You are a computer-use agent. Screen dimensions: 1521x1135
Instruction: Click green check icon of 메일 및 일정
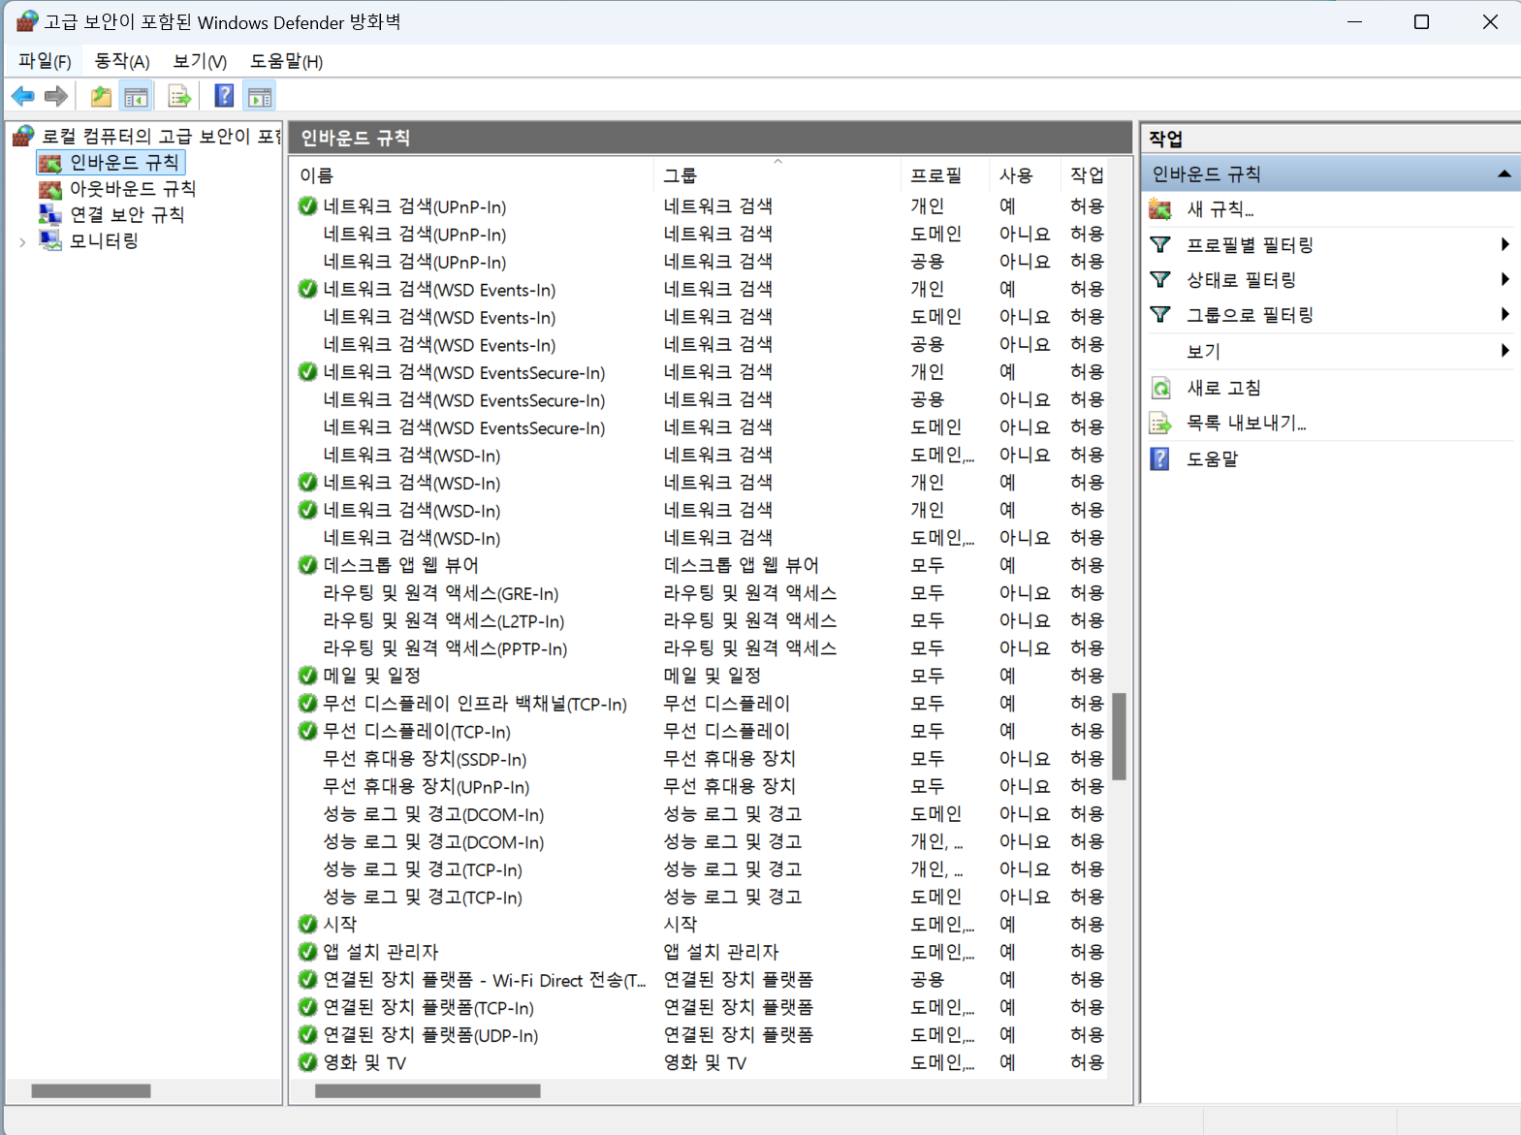point(308,676)
